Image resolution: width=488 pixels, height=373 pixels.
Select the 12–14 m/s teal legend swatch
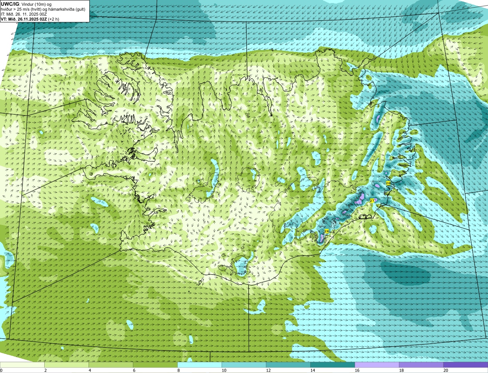[288, 365]
